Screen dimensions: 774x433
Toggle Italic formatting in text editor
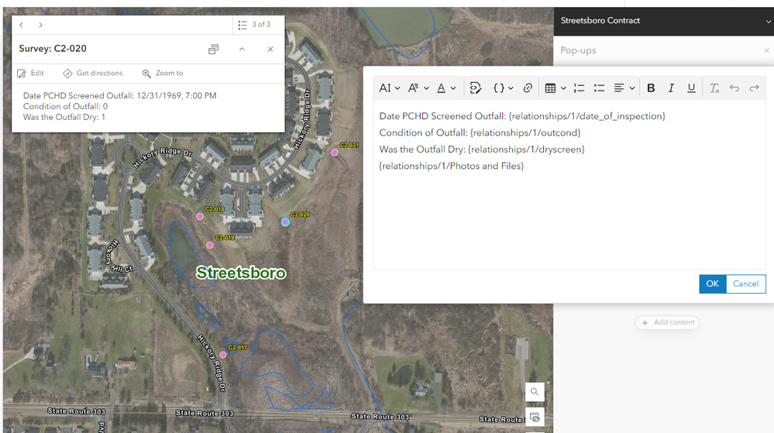coord(671,88)
